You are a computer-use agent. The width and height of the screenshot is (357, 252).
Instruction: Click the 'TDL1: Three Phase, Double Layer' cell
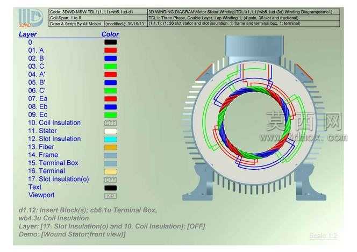pos(244,18)
